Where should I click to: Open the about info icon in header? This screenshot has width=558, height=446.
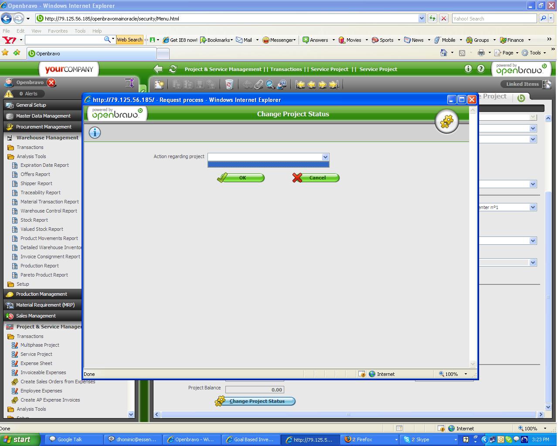(468, 68)
